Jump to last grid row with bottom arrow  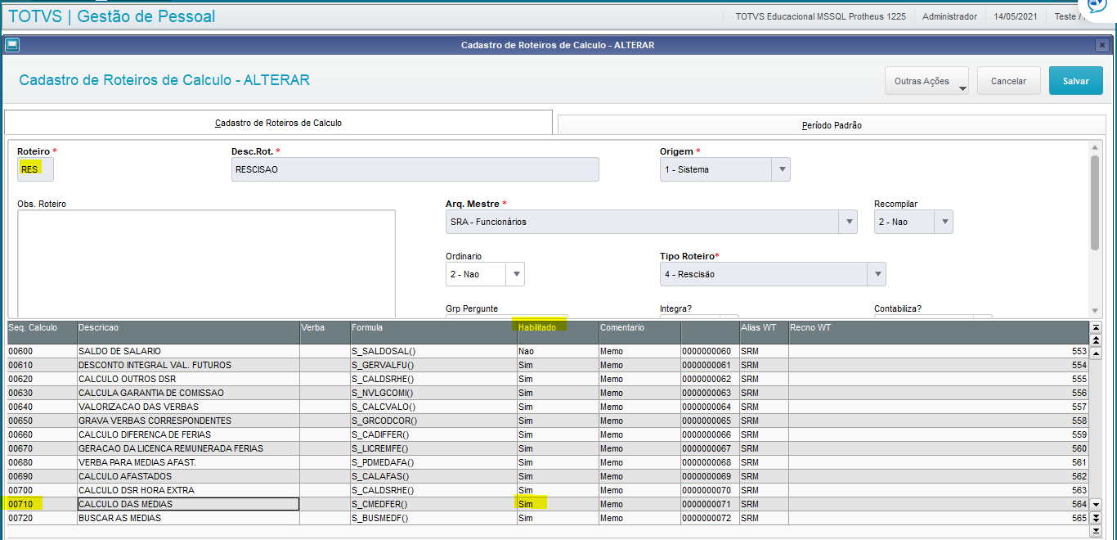1096,530
